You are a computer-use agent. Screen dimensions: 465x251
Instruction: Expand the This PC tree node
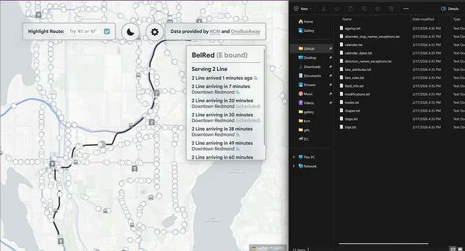(295, 157)
